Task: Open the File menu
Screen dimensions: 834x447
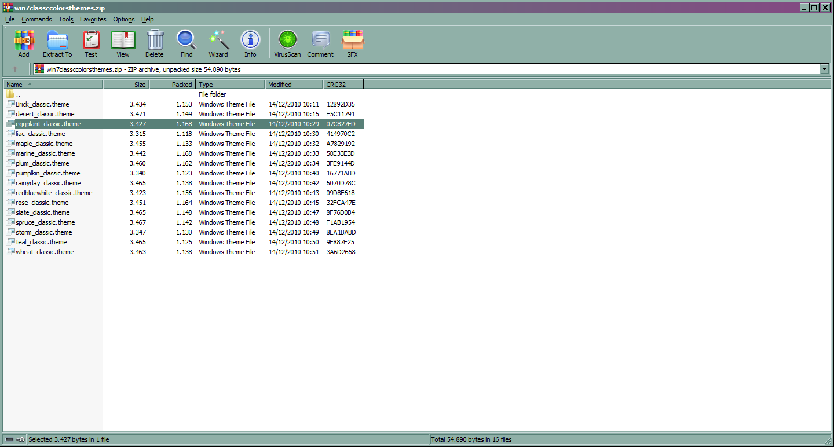Action: pyautogui.click(x=10, y=19)
